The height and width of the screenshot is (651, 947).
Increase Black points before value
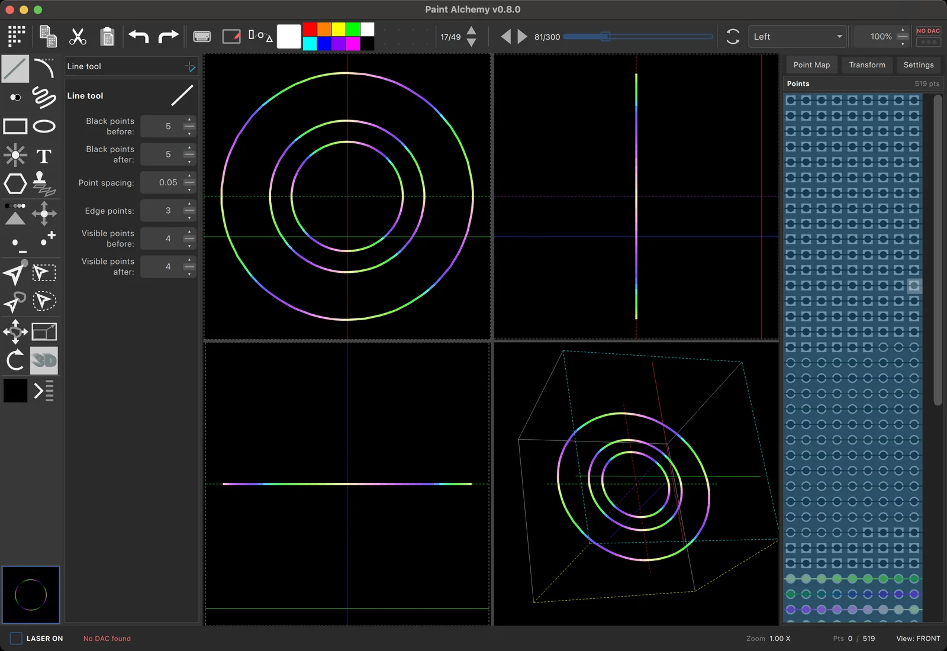189,119
